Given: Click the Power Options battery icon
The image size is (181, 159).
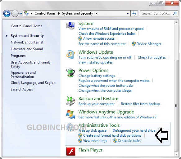Looking at the screenshot, I should click(70, 73).
